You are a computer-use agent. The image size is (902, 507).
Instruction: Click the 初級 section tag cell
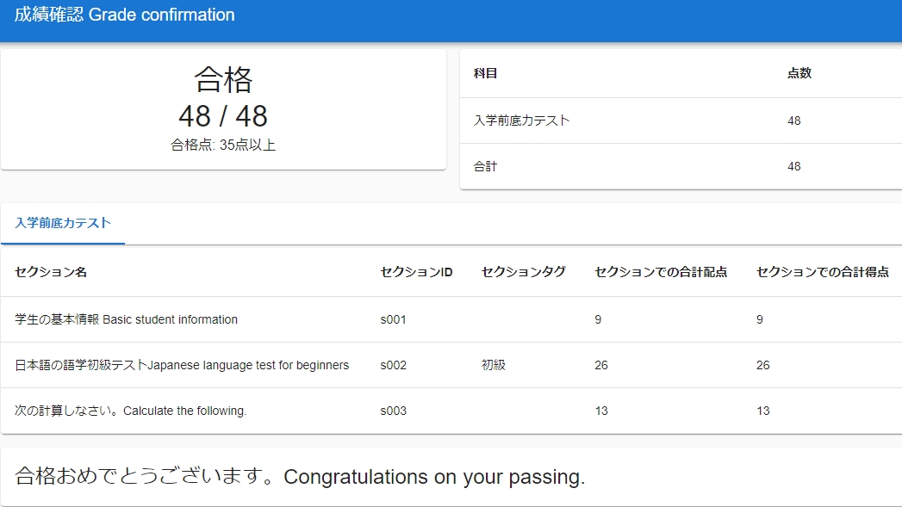click(493, 365)
